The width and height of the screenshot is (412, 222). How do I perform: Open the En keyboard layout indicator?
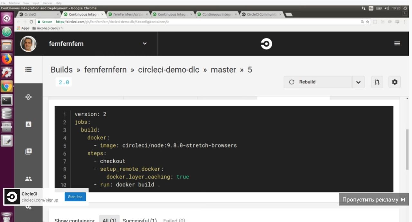tap(371, 8)
